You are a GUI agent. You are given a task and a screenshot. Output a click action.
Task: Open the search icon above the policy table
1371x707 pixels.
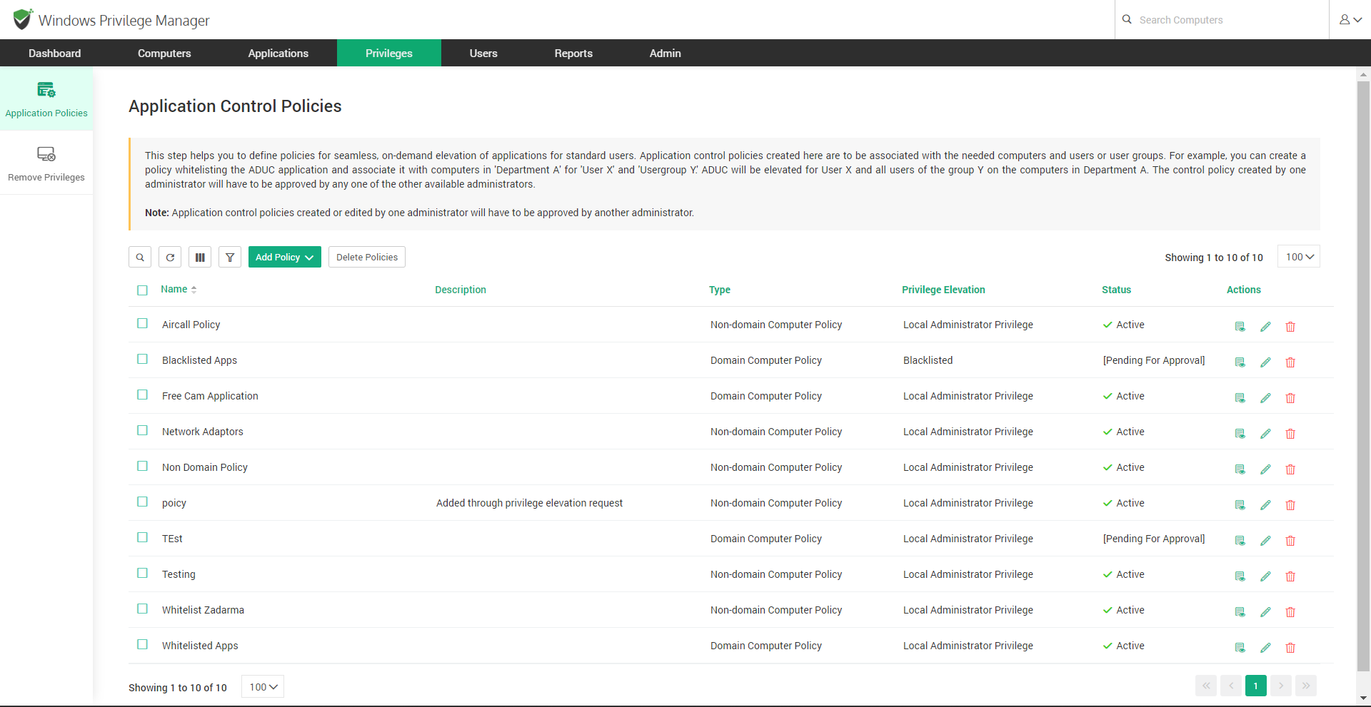139,257
